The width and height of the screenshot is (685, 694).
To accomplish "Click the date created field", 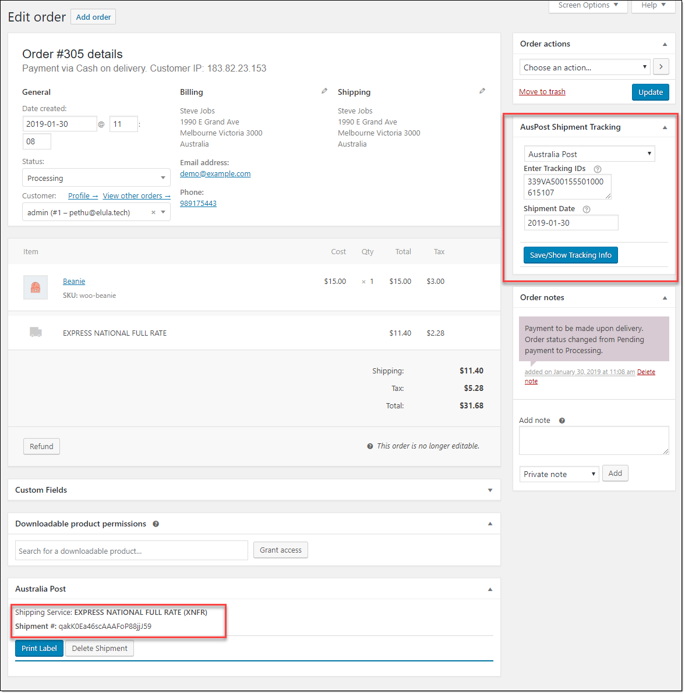I will (60, 124).
